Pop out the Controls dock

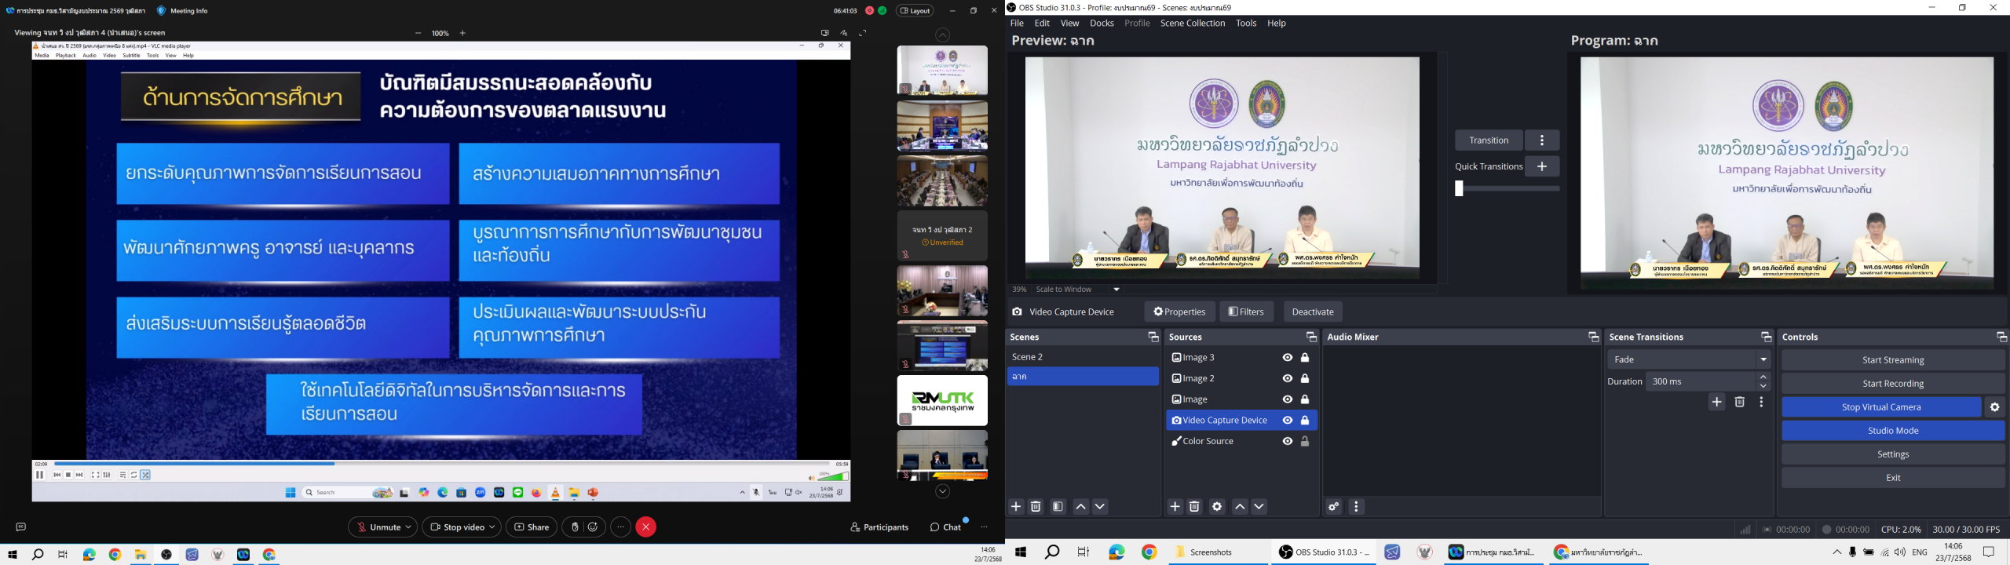[2001, 337]
